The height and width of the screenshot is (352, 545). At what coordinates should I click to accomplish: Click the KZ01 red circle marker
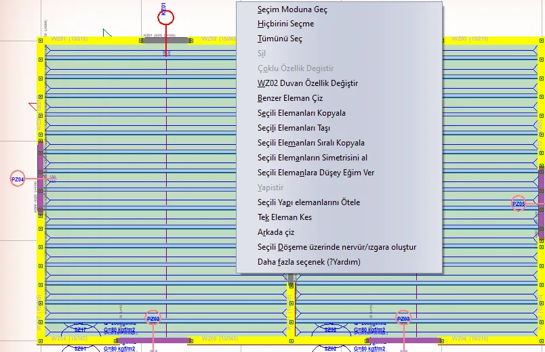pos(166,18)
